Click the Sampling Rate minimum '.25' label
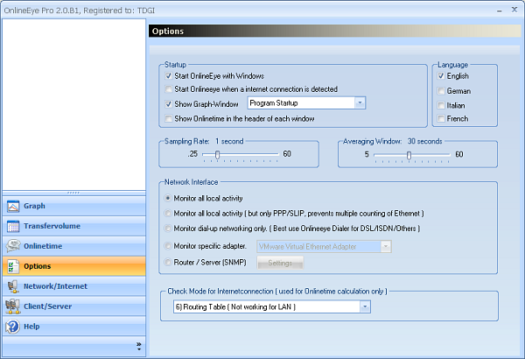The height and width of the screenshot is (359, 525). [192, 154]
